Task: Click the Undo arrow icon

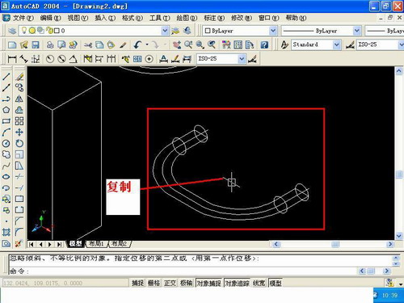Action: click(x=137, y=44)
